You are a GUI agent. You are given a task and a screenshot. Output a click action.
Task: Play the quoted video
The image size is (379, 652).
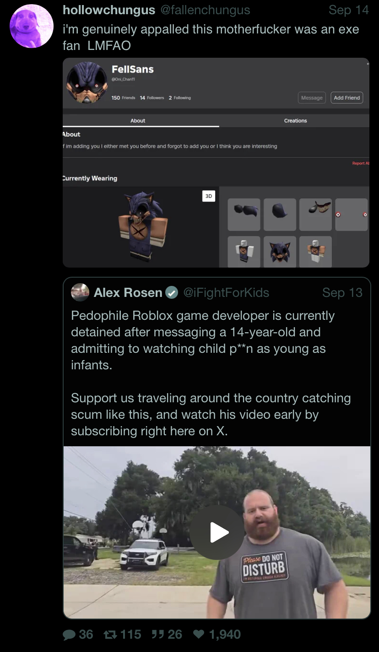[217, 532]
